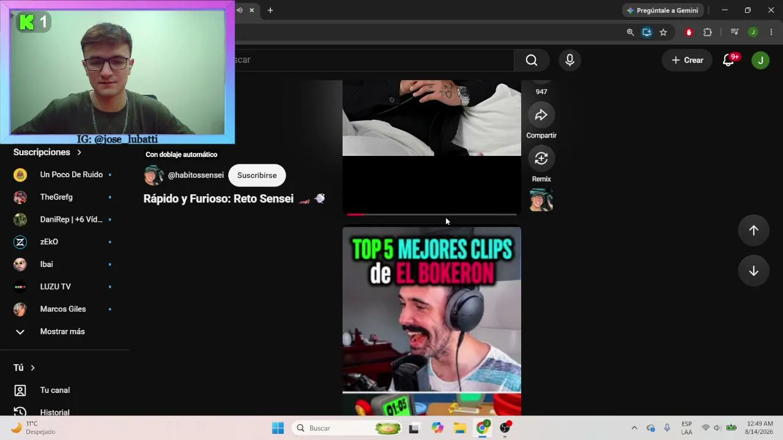Open the red hand ad-blocker extension
The height and width of the screenshot is (440, 783).
pos(689,32)
